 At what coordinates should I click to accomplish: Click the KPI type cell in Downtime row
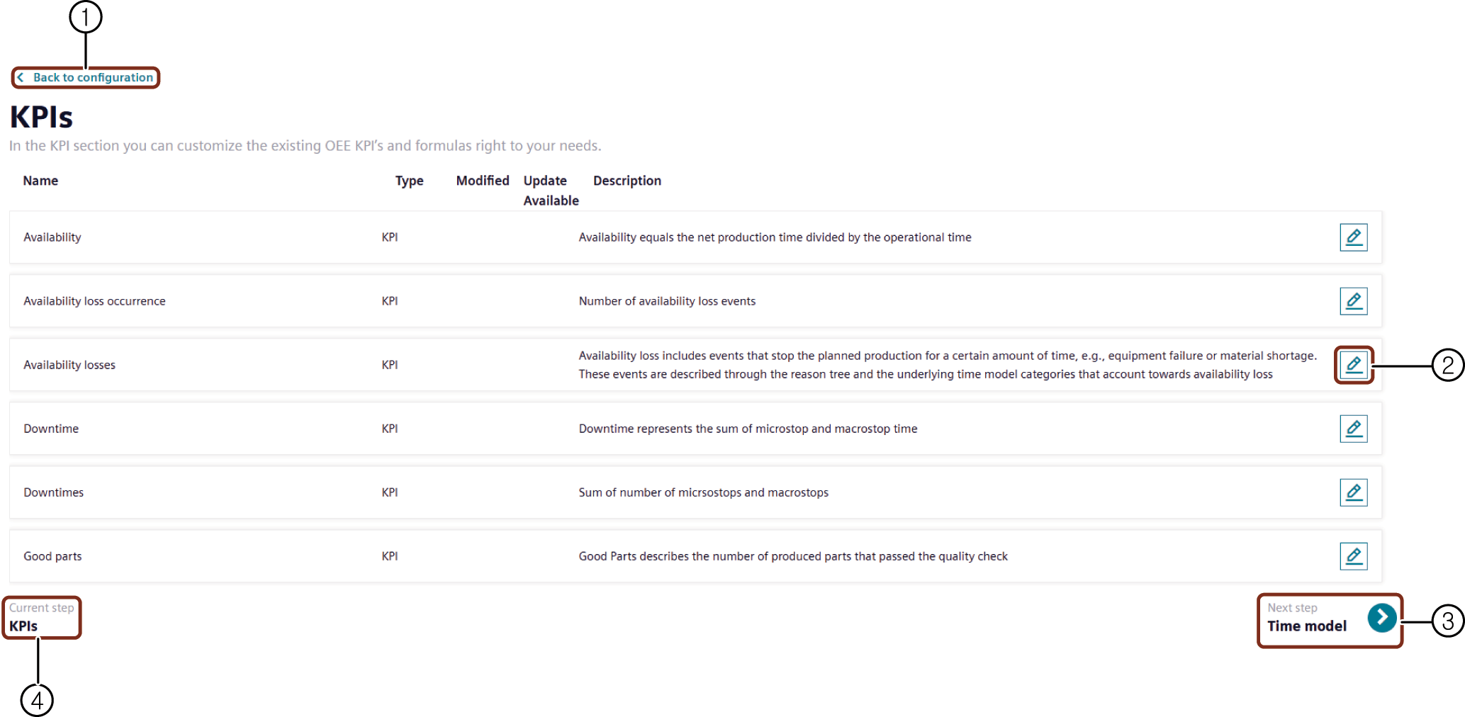(390, 429)
